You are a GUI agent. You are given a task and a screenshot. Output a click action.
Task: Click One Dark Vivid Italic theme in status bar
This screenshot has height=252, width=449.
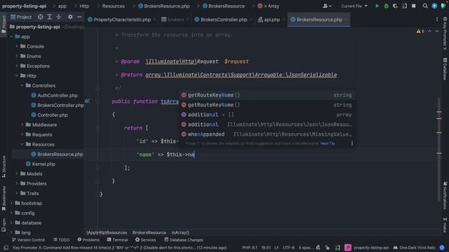pyautogui.click(x=415, y=248)
